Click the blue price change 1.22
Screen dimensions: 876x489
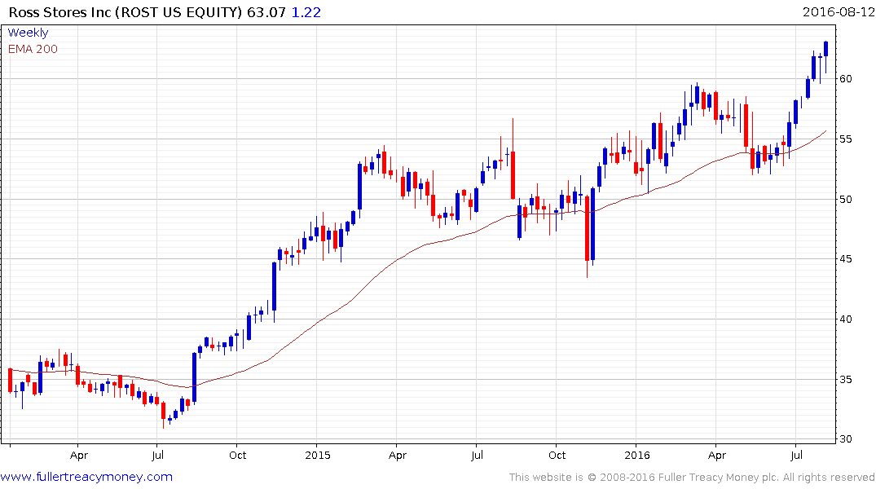coord(306,12)
